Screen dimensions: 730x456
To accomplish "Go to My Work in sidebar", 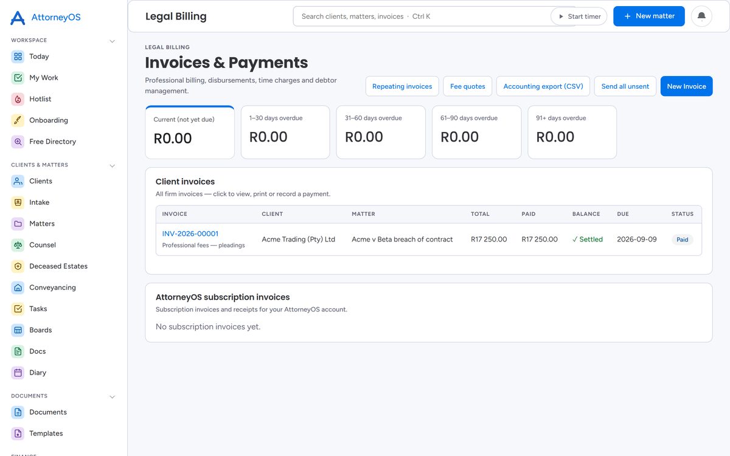I will pyautogui.click(x=44, y=78).
